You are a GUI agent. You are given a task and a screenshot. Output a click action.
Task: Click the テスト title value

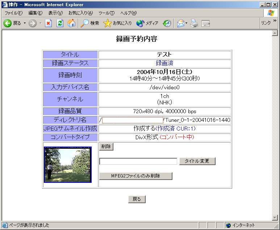(x=164, y=54)
